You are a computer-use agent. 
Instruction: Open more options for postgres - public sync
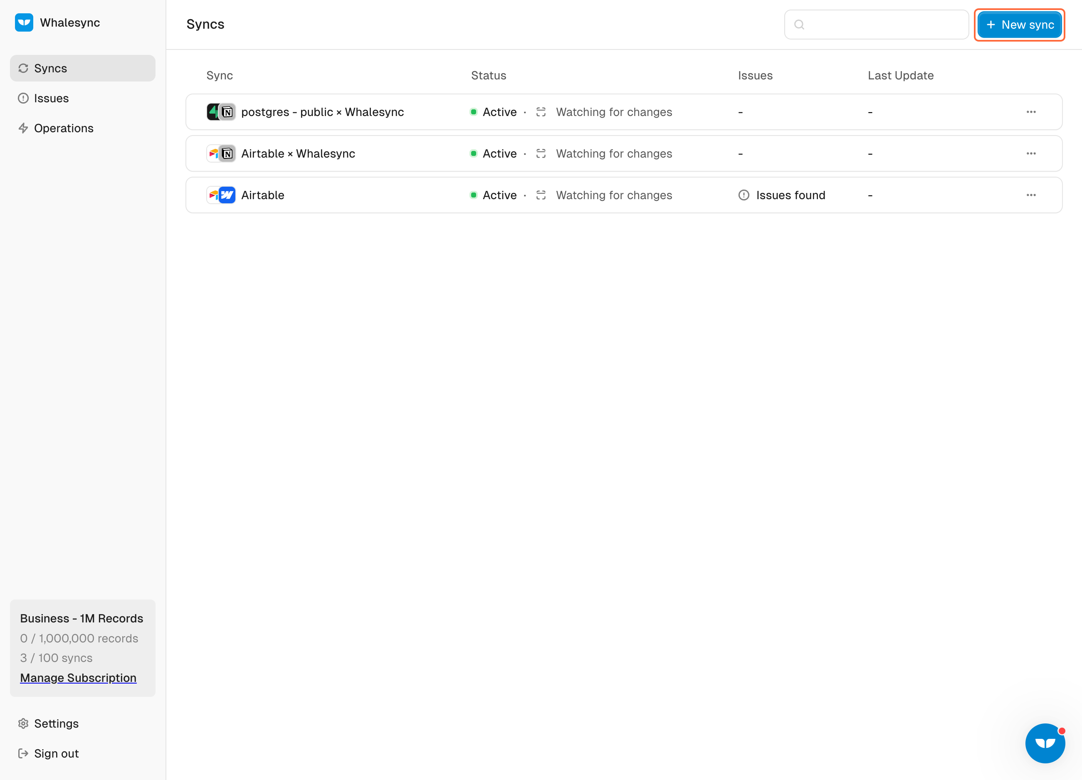[1031, 112]
